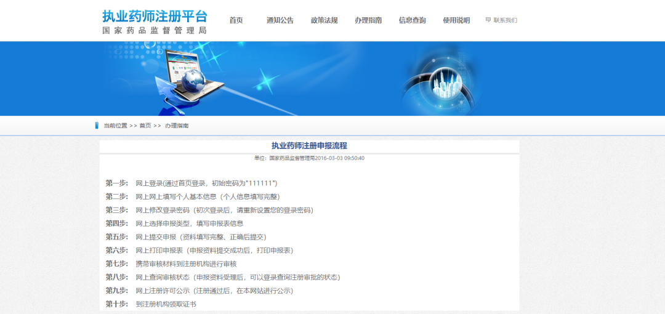Click the publisher and date line under heading
The width and height of the screenshot is (665, 314).
click(x=309, y=158)
